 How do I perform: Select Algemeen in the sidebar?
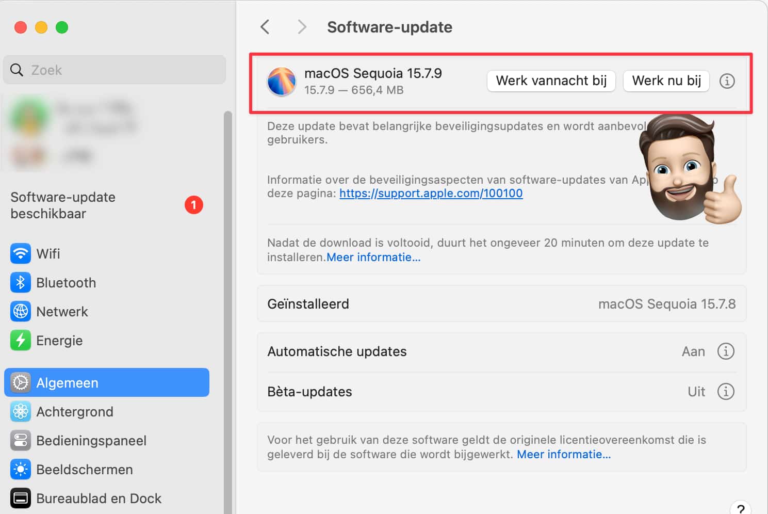107,383
